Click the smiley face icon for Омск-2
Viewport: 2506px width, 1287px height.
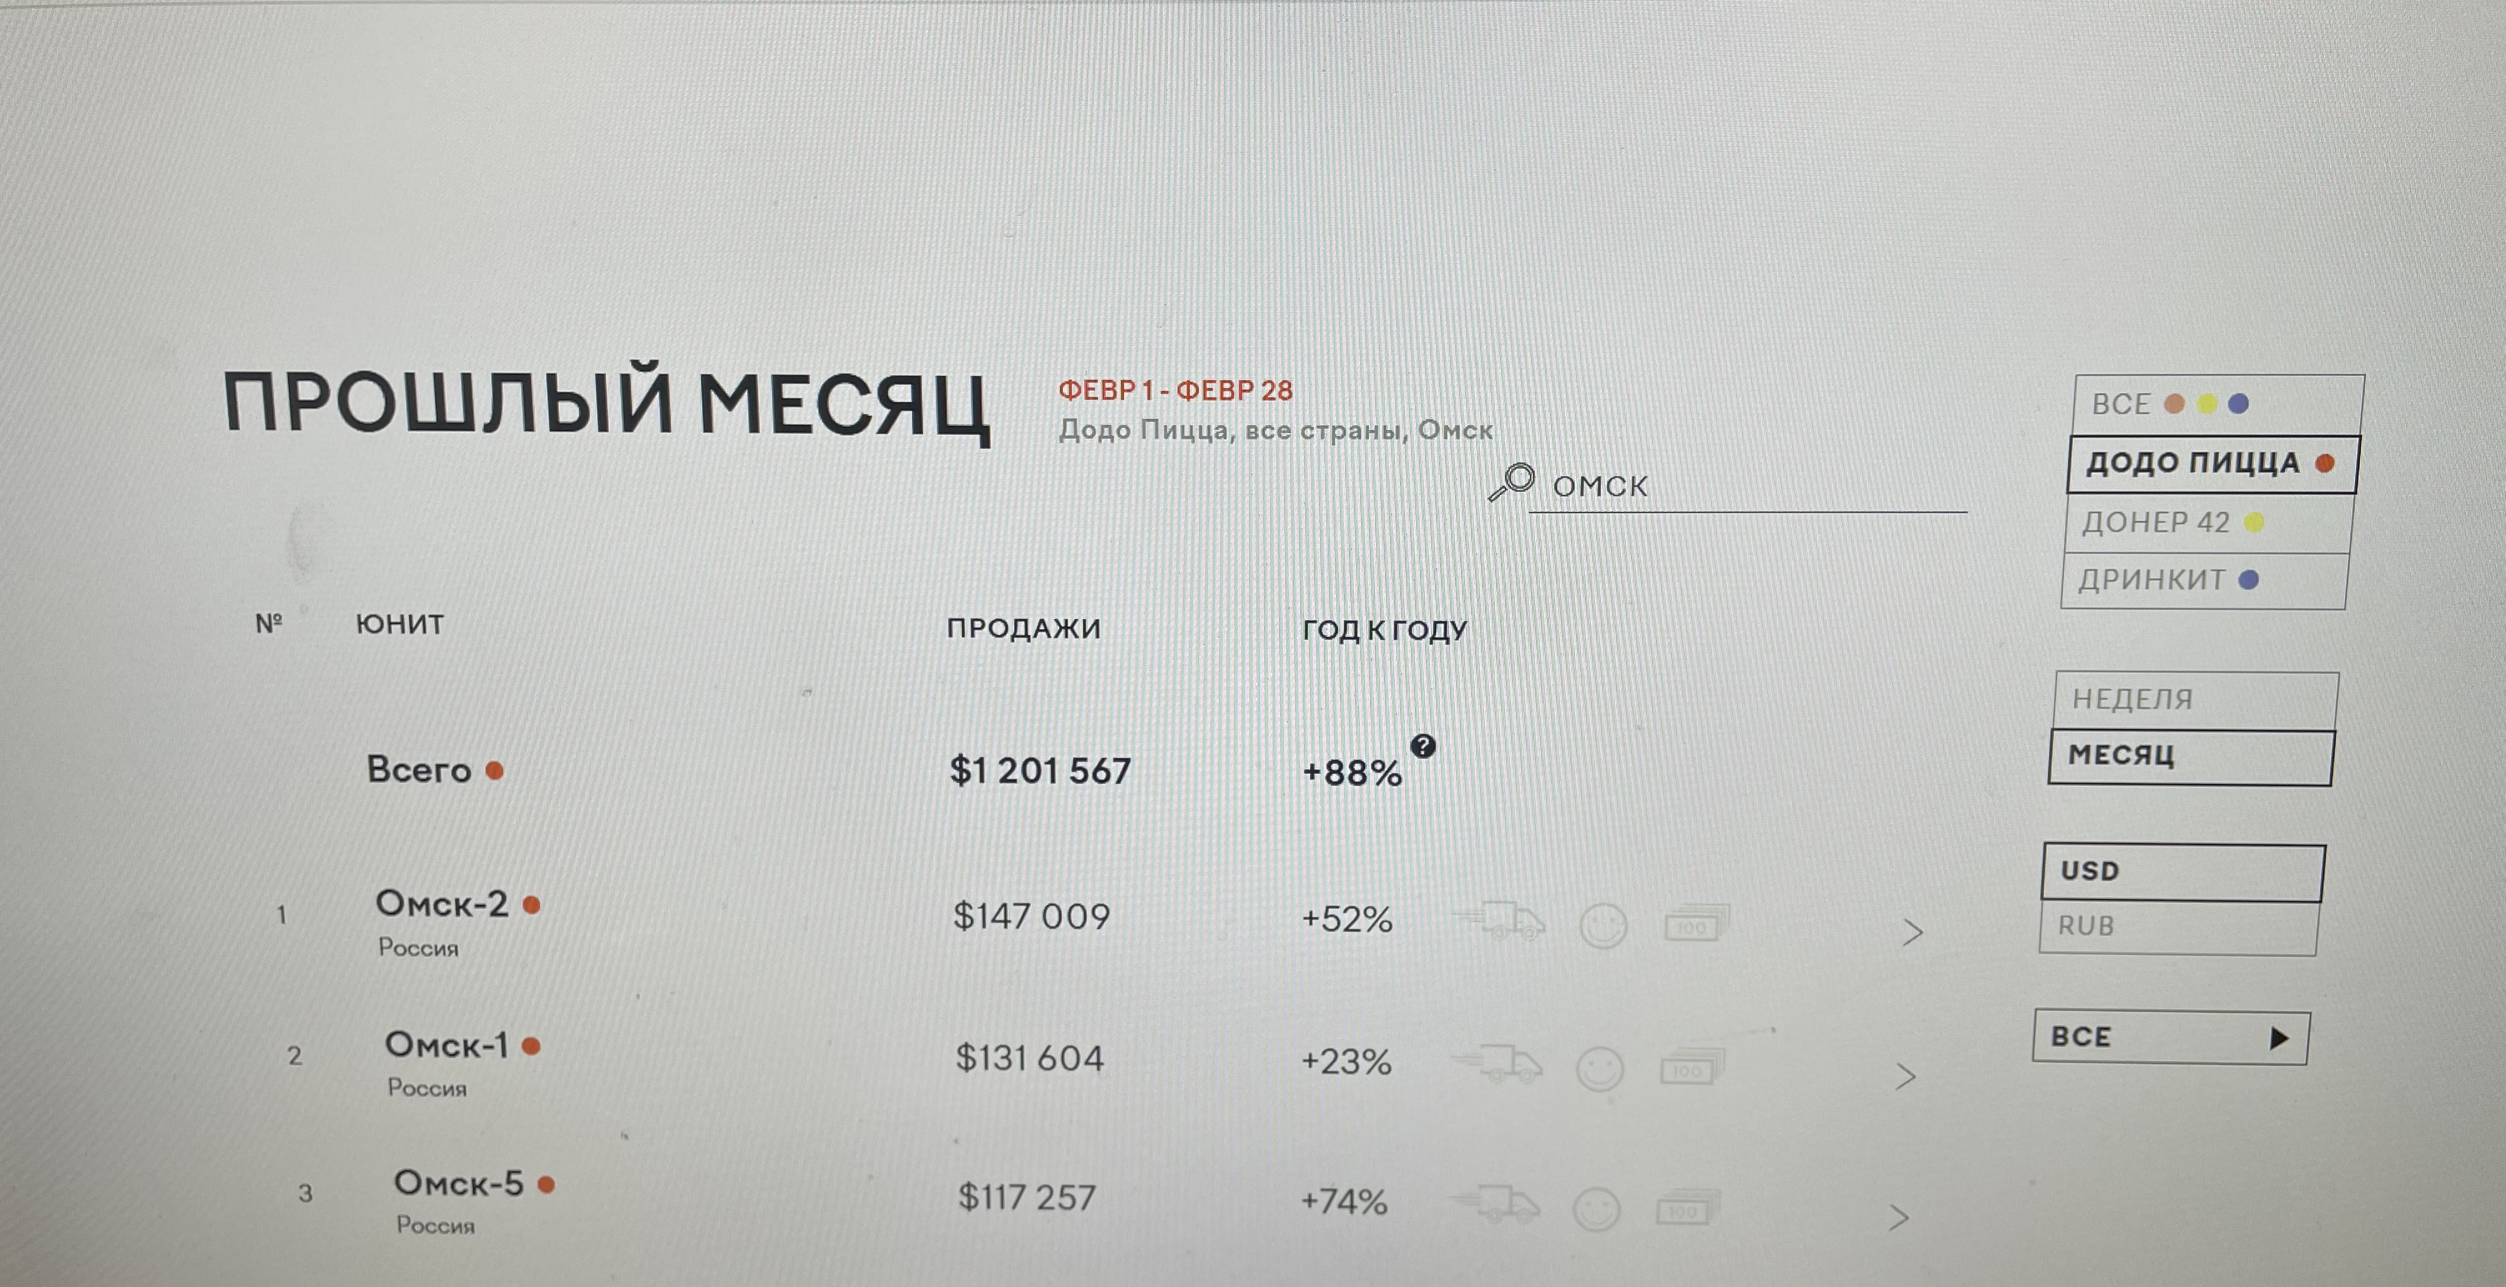click(1602, 926)
